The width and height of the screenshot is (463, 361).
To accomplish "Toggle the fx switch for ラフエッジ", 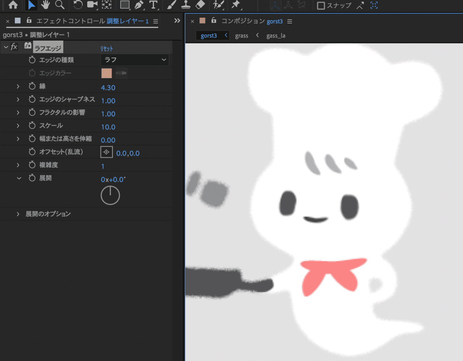I will click(14, 47).
